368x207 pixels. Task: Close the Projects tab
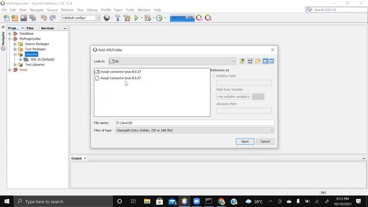(x=22, y=28)
